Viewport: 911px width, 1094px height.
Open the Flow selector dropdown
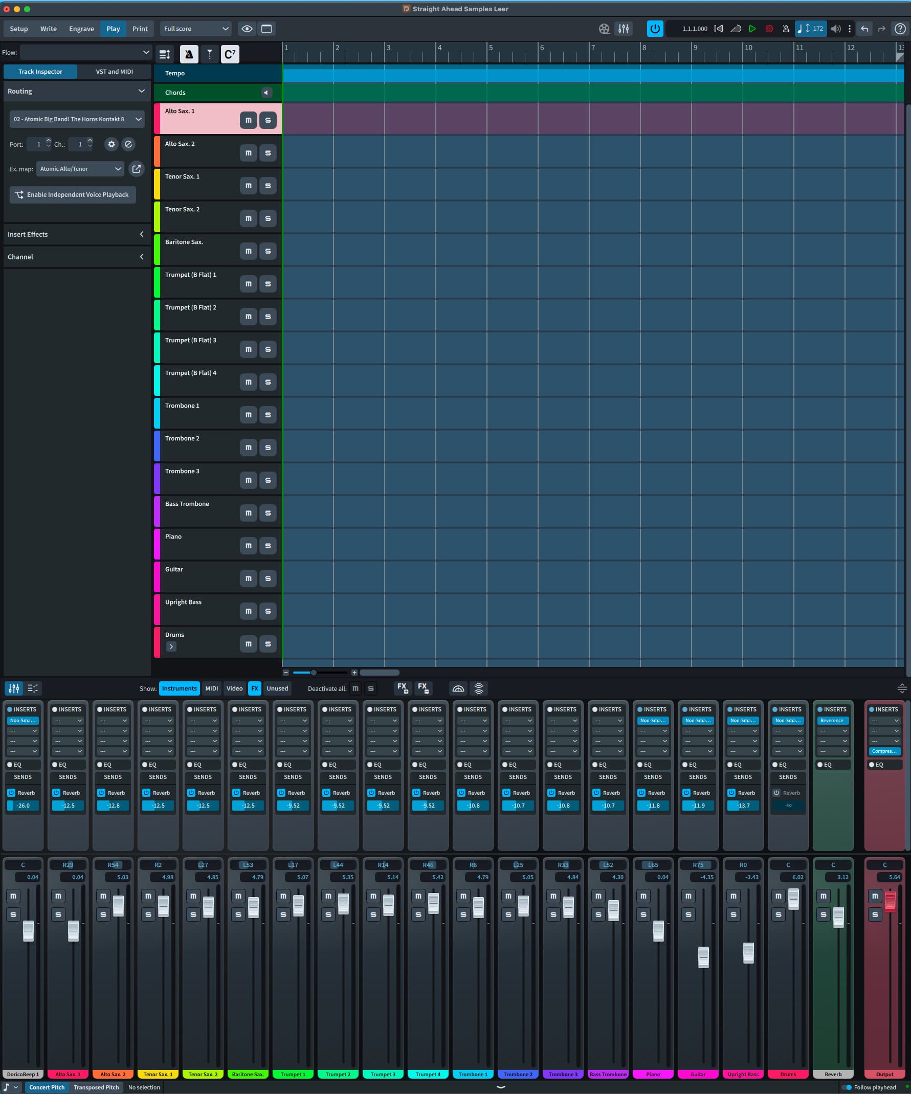tap(85, 52)
